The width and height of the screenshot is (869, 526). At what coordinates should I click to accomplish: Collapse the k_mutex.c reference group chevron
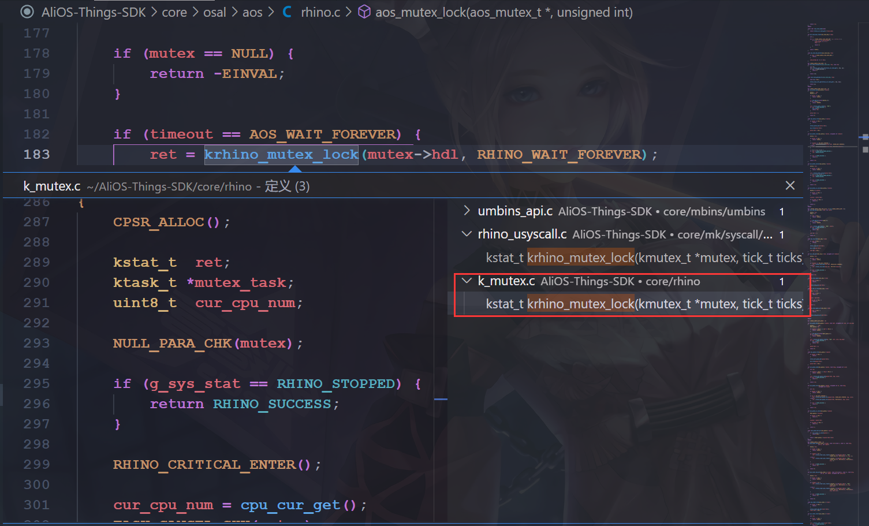coord(467,281)
